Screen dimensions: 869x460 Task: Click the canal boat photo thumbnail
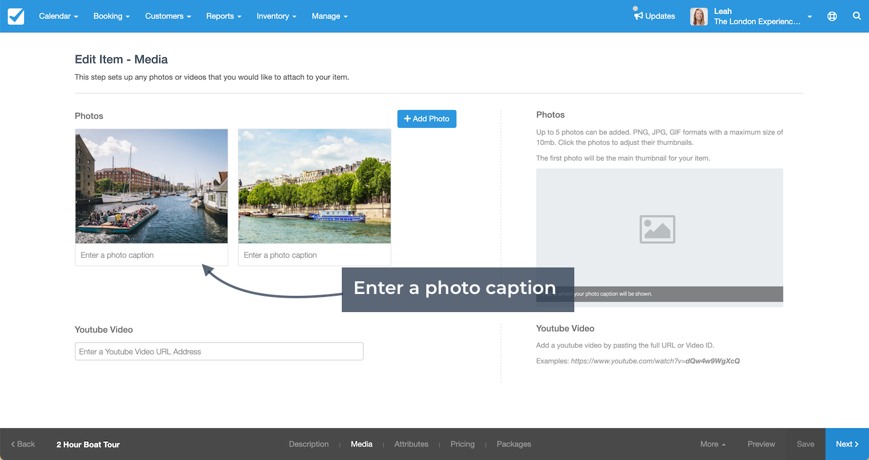click(x=152, y=186)
